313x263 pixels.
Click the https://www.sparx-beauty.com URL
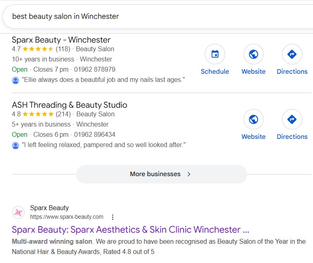(67, 217)
